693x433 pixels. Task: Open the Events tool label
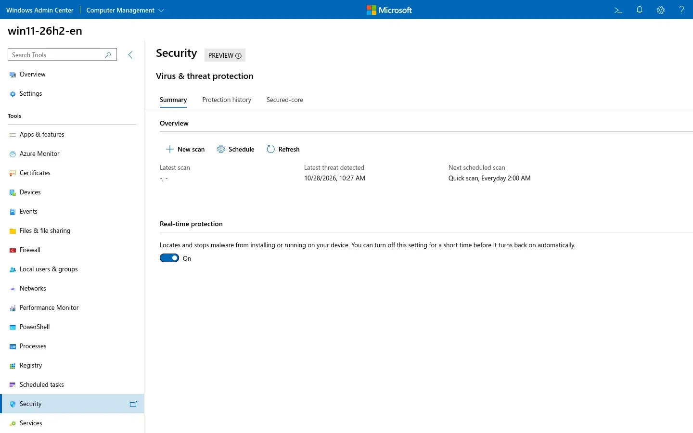(28, 212)
